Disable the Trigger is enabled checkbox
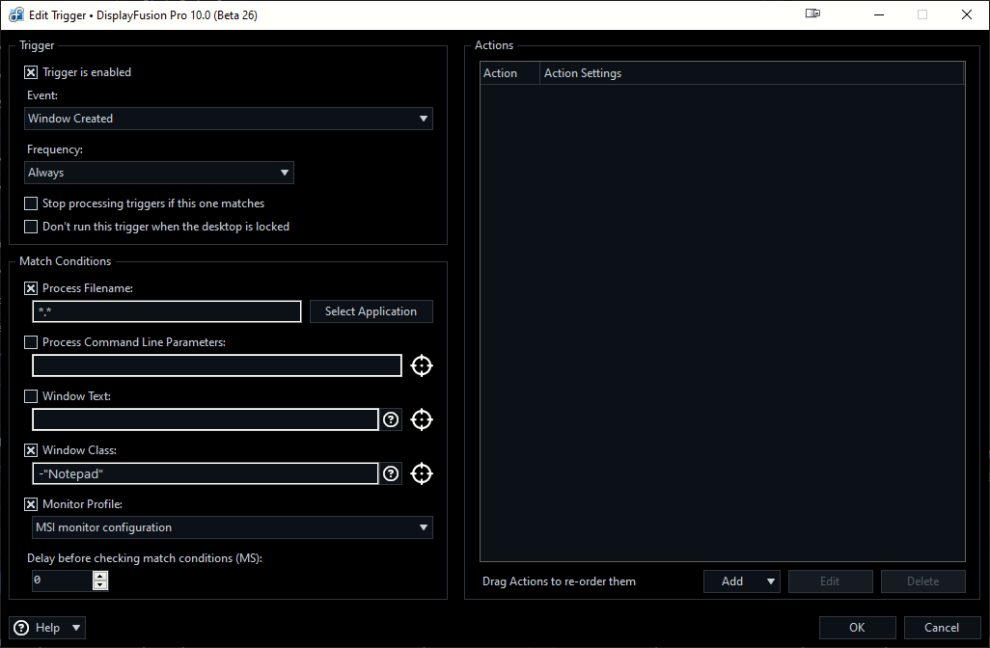The height and width of the screenshot is (648, 990). tap(31, 72)
